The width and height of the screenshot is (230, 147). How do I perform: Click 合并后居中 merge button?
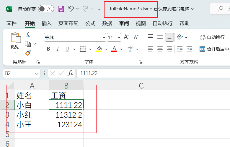(215, 49)
